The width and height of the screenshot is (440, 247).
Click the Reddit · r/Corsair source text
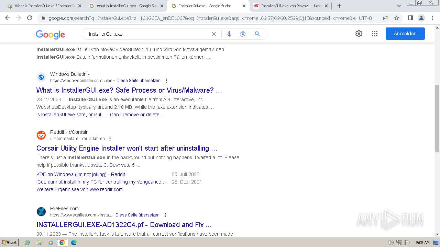[x=69, y=132]
